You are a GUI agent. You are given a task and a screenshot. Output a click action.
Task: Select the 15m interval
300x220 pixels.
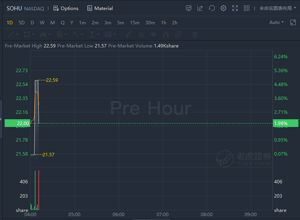[135, 23]
